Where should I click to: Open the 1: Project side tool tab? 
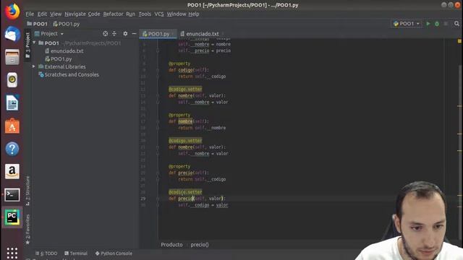[27, 45]
